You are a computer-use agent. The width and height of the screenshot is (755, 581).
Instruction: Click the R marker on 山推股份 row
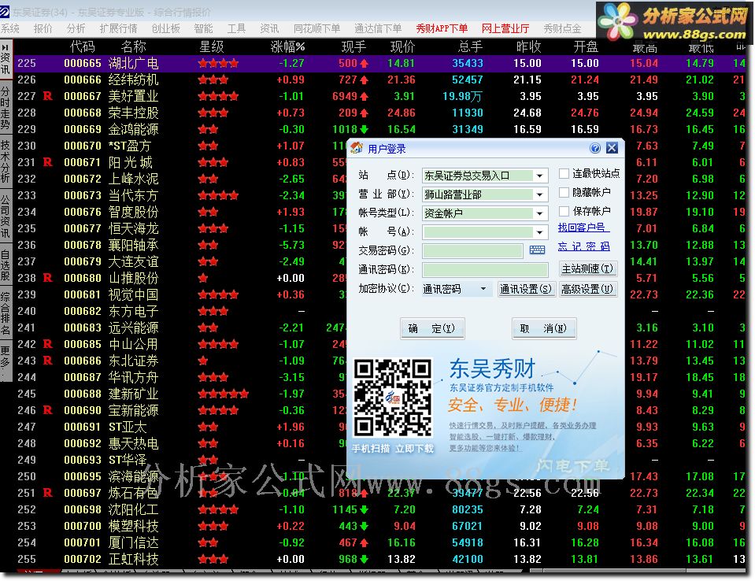[x=48, y=278]
